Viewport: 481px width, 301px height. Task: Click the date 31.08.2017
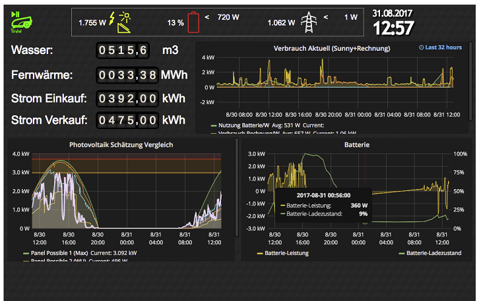click(x=392, y=13)
